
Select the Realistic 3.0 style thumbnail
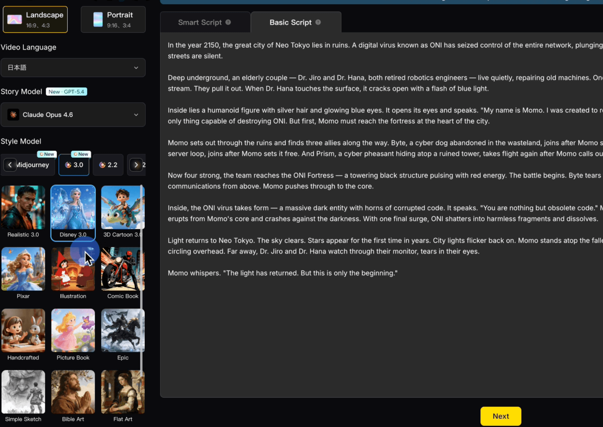pyautogui.click(x=23, y=208)
